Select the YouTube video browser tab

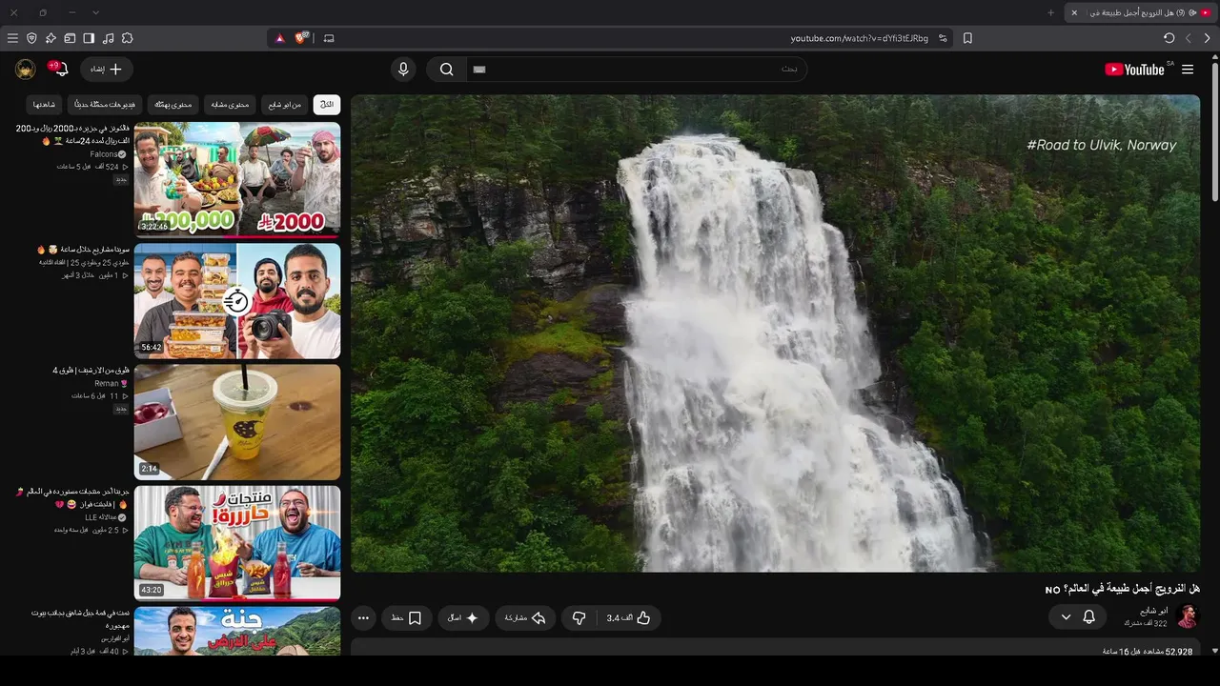click(1142, 12)
